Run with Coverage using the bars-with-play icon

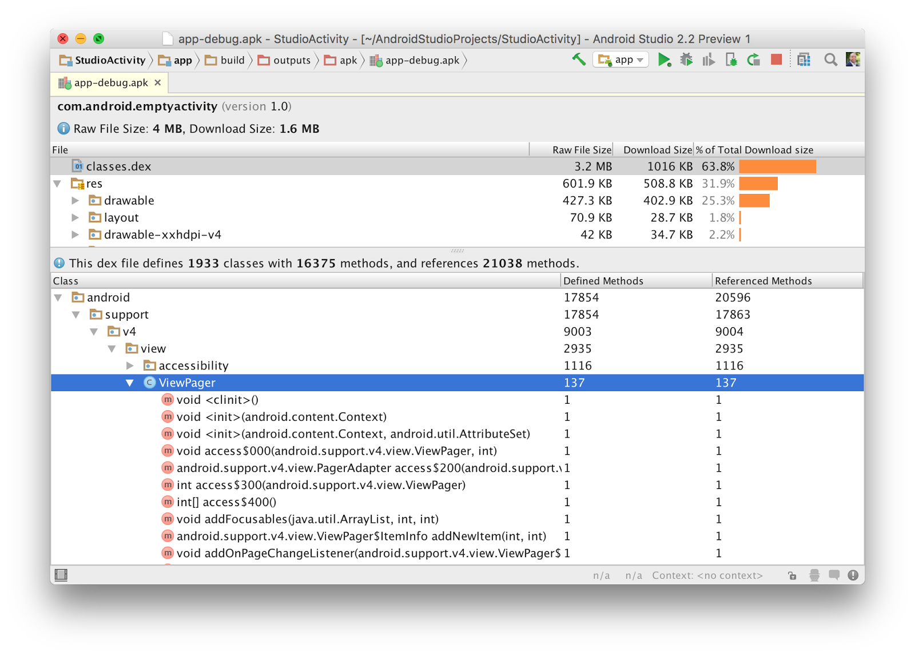tap(707, 59)
